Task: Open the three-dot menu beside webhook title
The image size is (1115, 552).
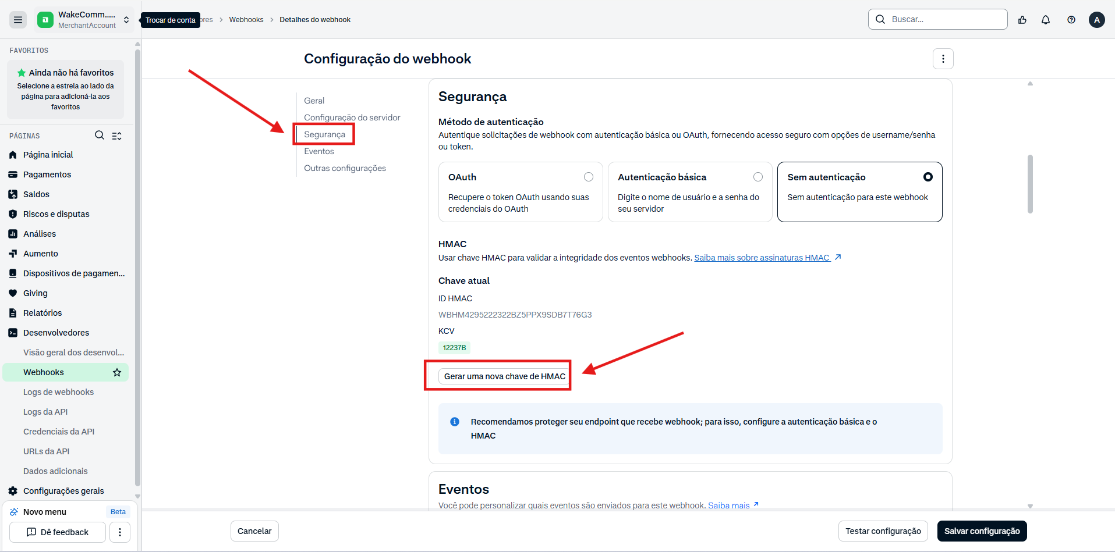Action: coord(943,59)
